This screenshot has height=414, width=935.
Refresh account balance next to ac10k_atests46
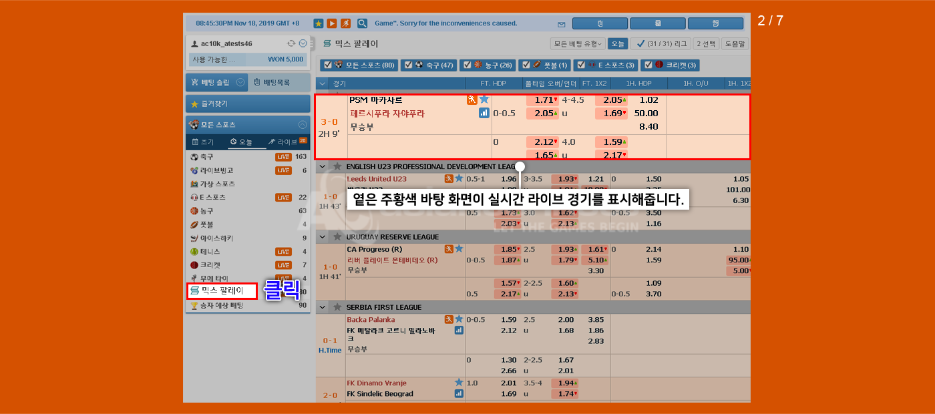click(x=292, y=43)
